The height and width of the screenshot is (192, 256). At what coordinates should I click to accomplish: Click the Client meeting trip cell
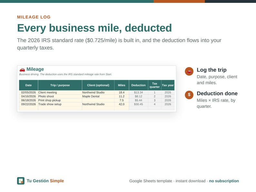pyautogui.click(x=60, y=92)
